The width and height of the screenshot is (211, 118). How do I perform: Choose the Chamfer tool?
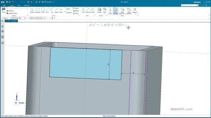point(68,12)
